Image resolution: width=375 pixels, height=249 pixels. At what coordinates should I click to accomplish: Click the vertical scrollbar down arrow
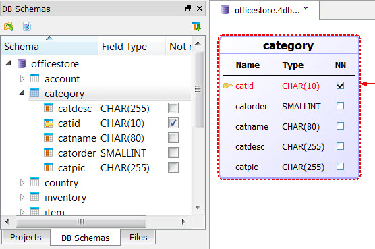click(x=198, y=207)
